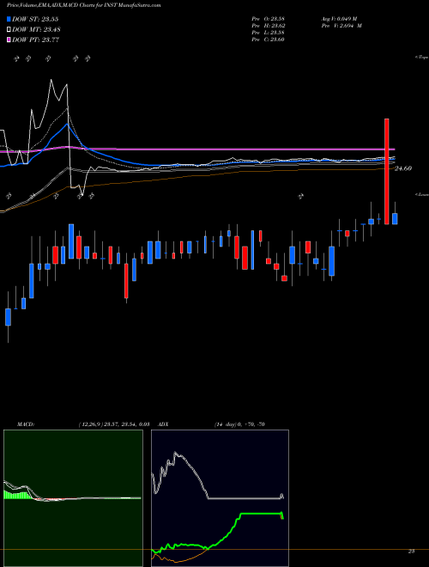Click the '23' axis label at bottom right
This screenshot has height=567, width=429.
click(x=411, y=551)
